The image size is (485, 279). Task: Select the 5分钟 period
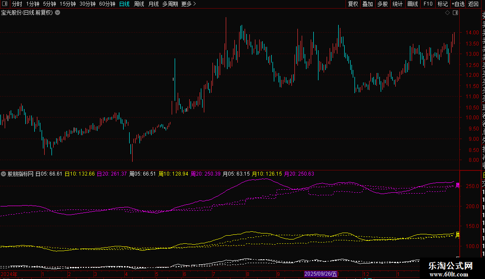(x=49, y=4)
